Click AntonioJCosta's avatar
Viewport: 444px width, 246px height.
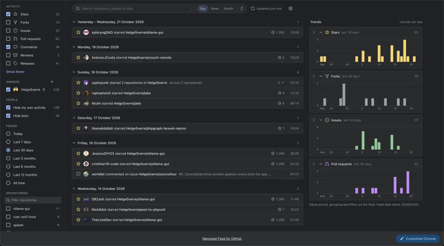coord(86,58)
